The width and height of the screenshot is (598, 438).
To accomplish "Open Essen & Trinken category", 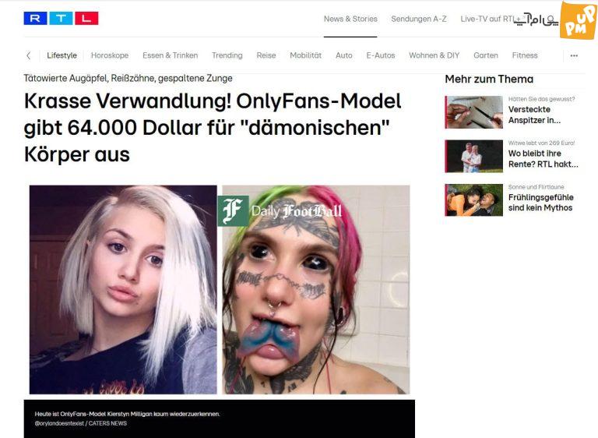I will coord(170,55).
